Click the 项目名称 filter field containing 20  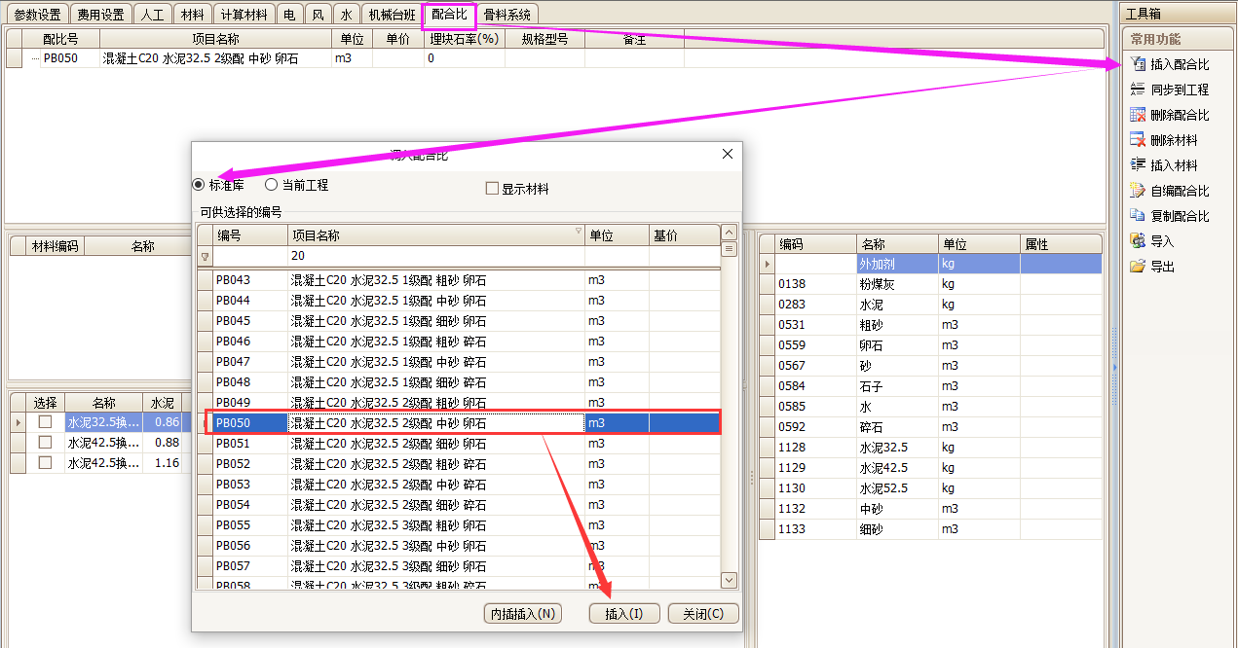click(x=434, y=256)
